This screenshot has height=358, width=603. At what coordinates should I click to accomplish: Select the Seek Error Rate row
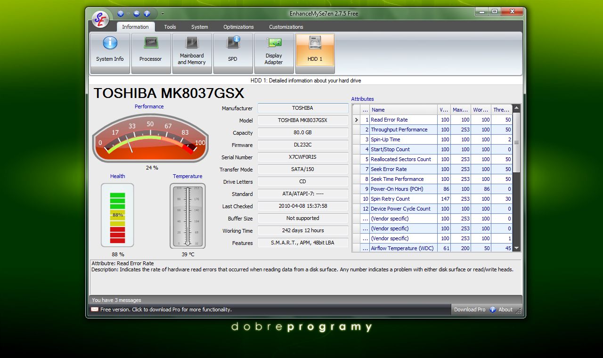pos(432,169)
